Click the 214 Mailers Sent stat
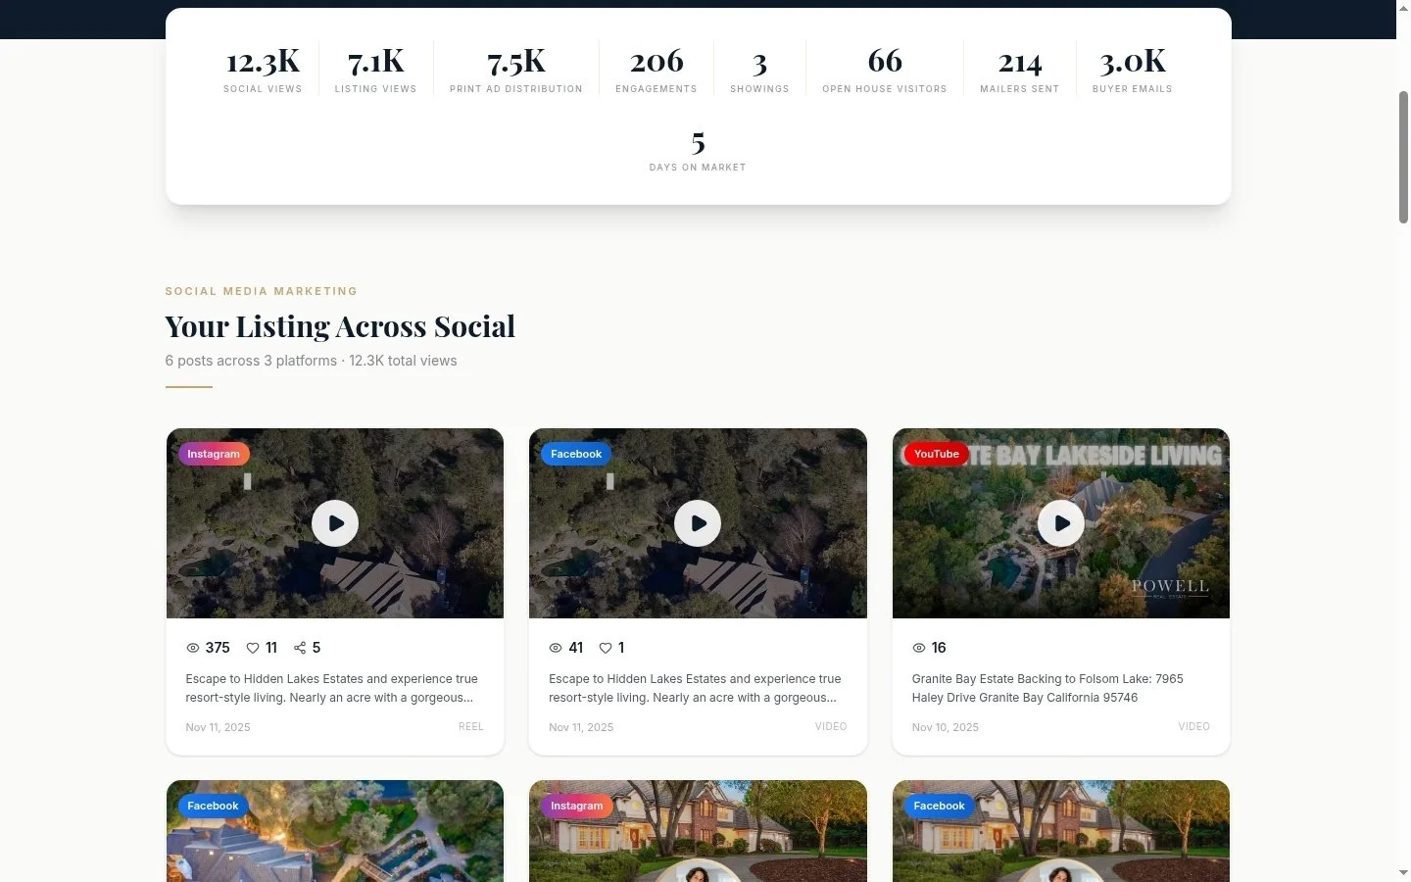1411x882 pixels. 1020,69
